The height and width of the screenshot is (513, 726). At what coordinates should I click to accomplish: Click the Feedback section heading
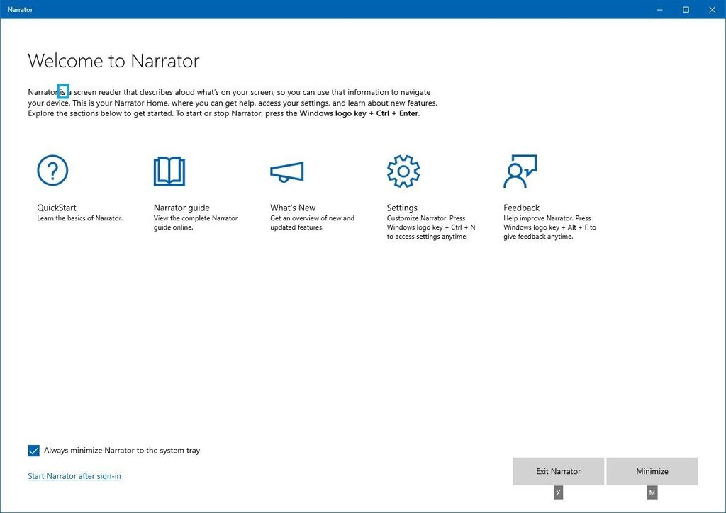tap(521, 208)
